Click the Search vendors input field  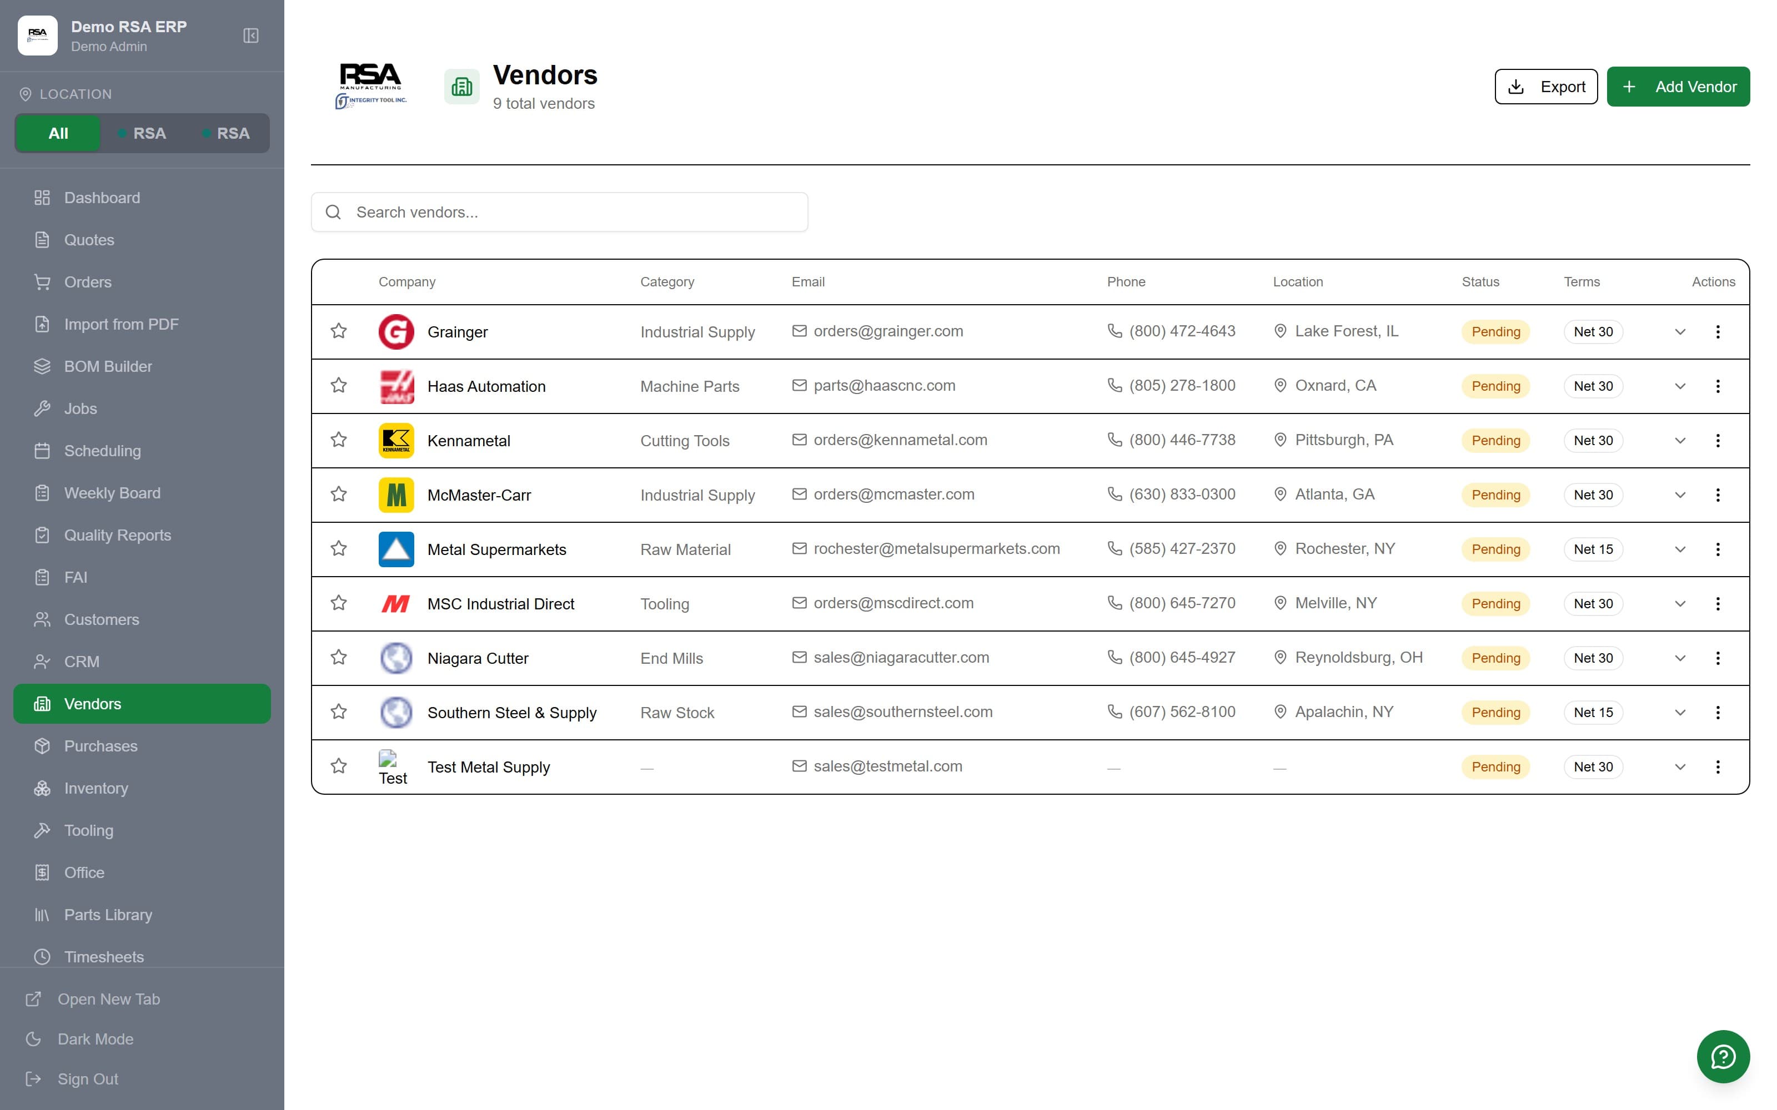(x=560, y=212)
